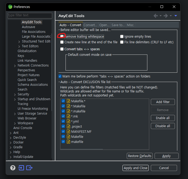Screen dimensions: 188x179
Task: Uncheck the *.yml filter checkbox
Action: pyautogui.click(x=63, y=121)
